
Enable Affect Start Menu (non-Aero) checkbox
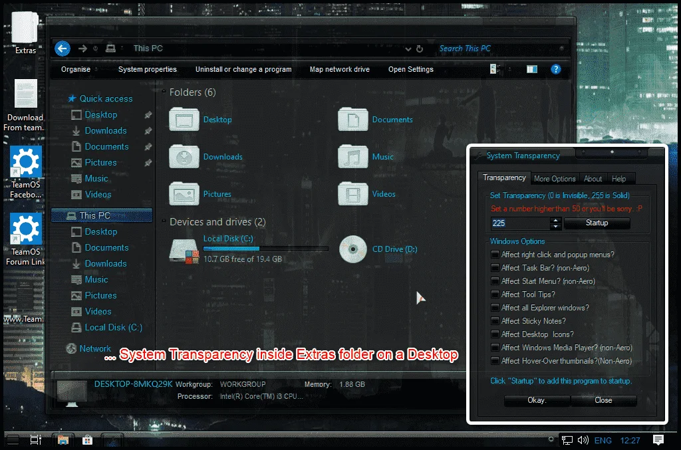495,281
